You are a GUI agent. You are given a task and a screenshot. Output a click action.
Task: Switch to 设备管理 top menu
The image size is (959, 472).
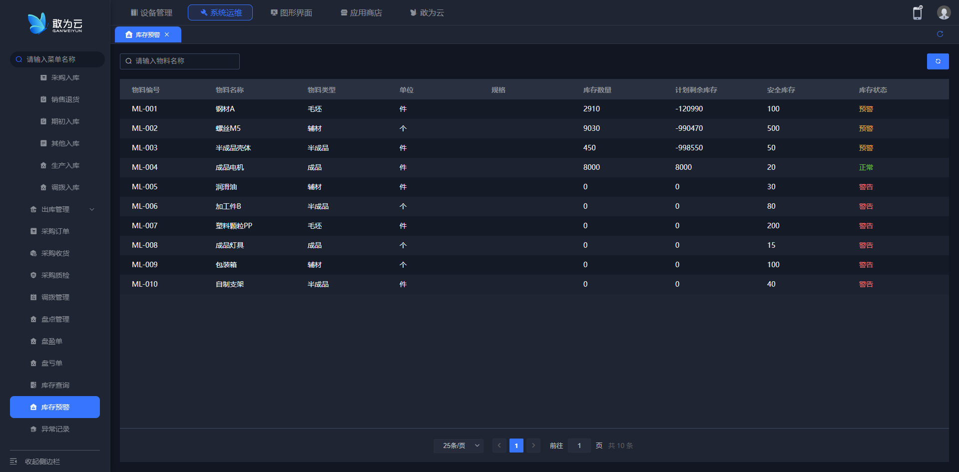151,12
